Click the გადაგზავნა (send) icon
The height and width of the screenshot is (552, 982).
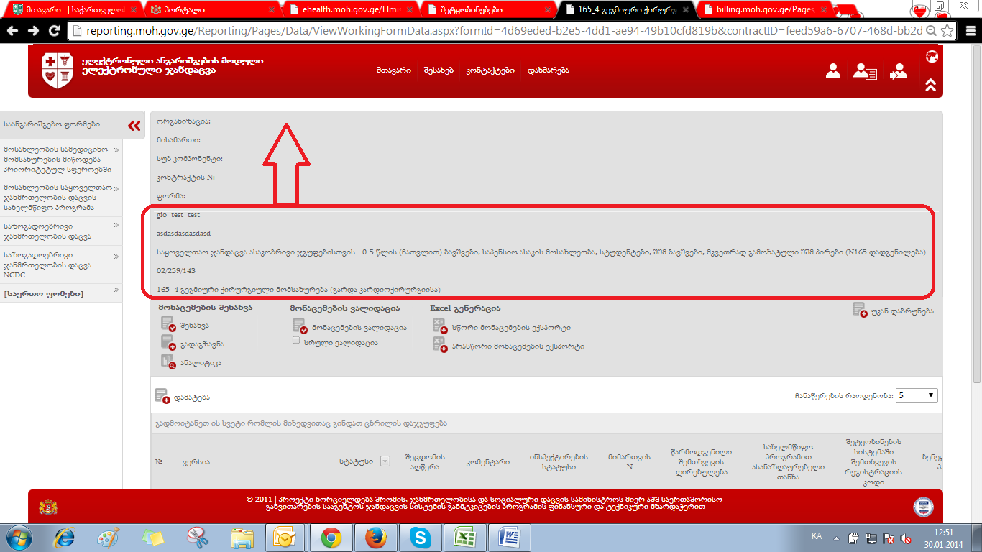[168, 344]
